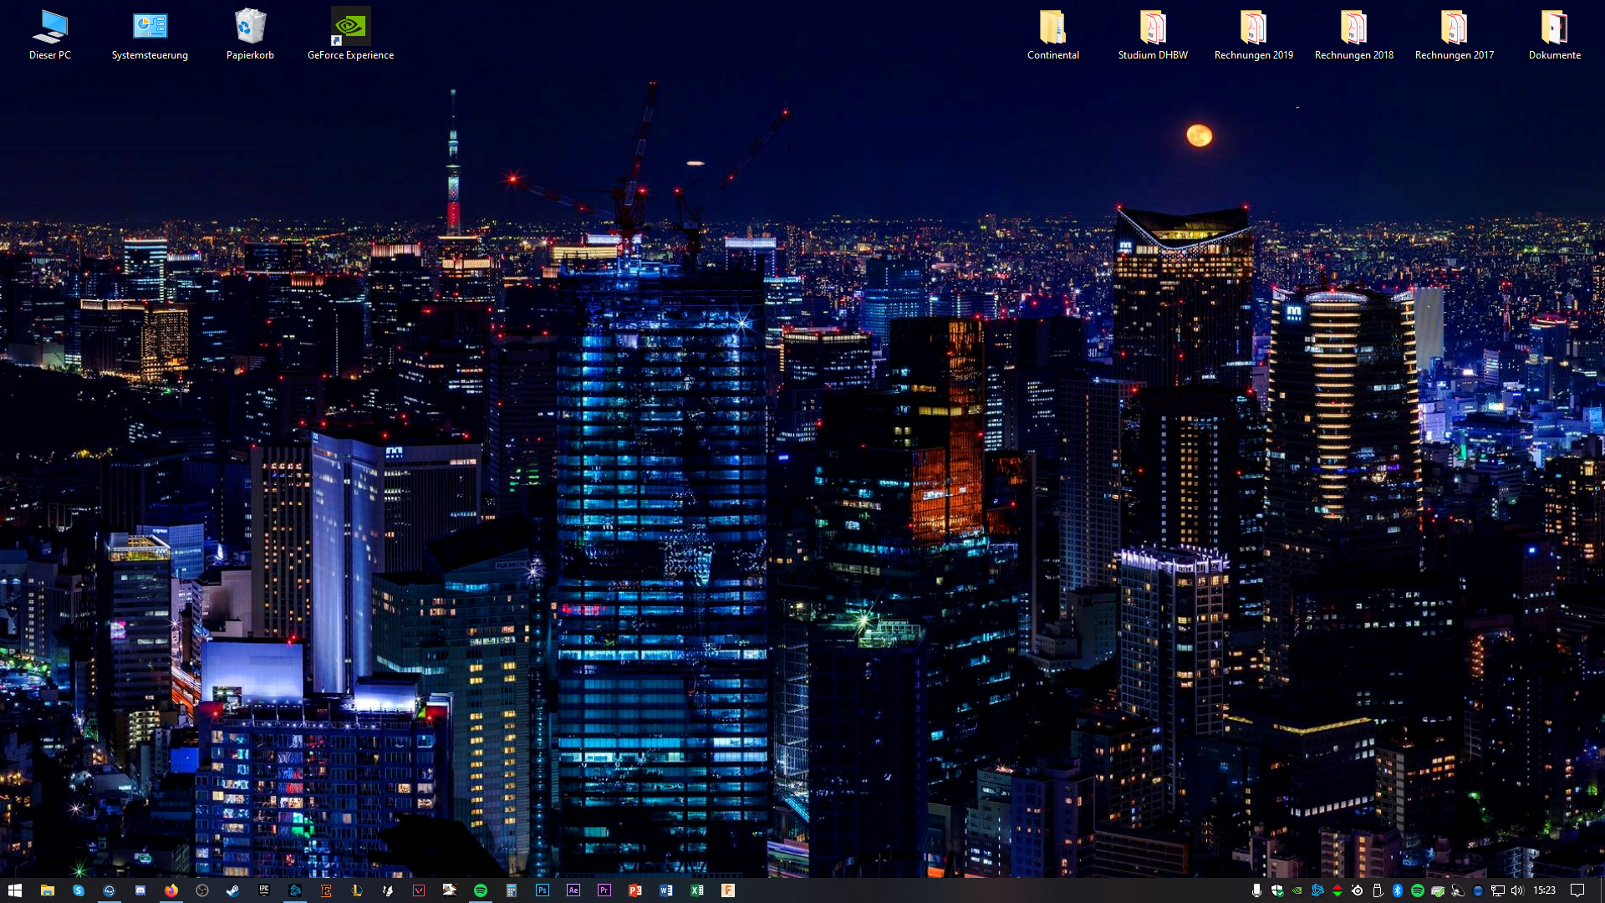Click the volume speaker tray icon
The width and height of the screenshot is (1605, 903).
tap(1517, 890)
